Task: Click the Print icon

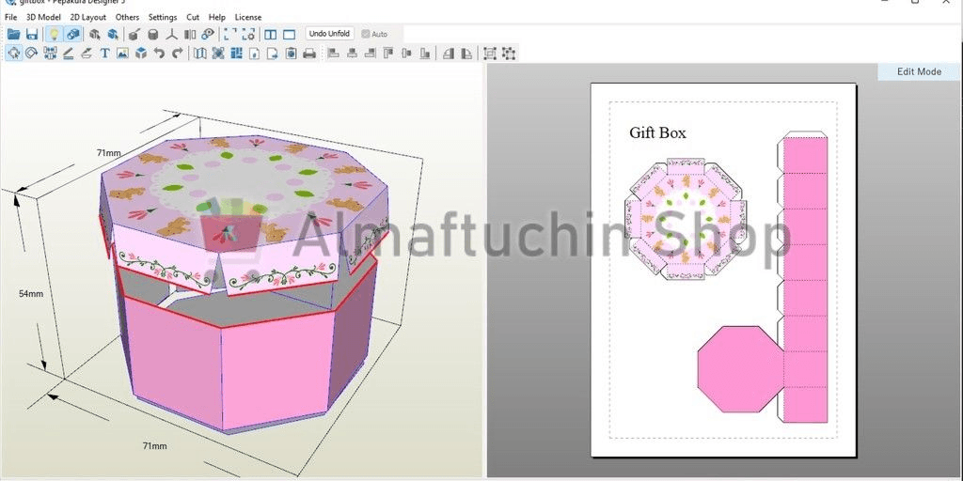Action: [309, 54]
